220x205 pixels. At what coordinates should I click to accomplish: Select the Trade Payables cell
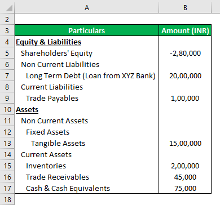(86, 98)
